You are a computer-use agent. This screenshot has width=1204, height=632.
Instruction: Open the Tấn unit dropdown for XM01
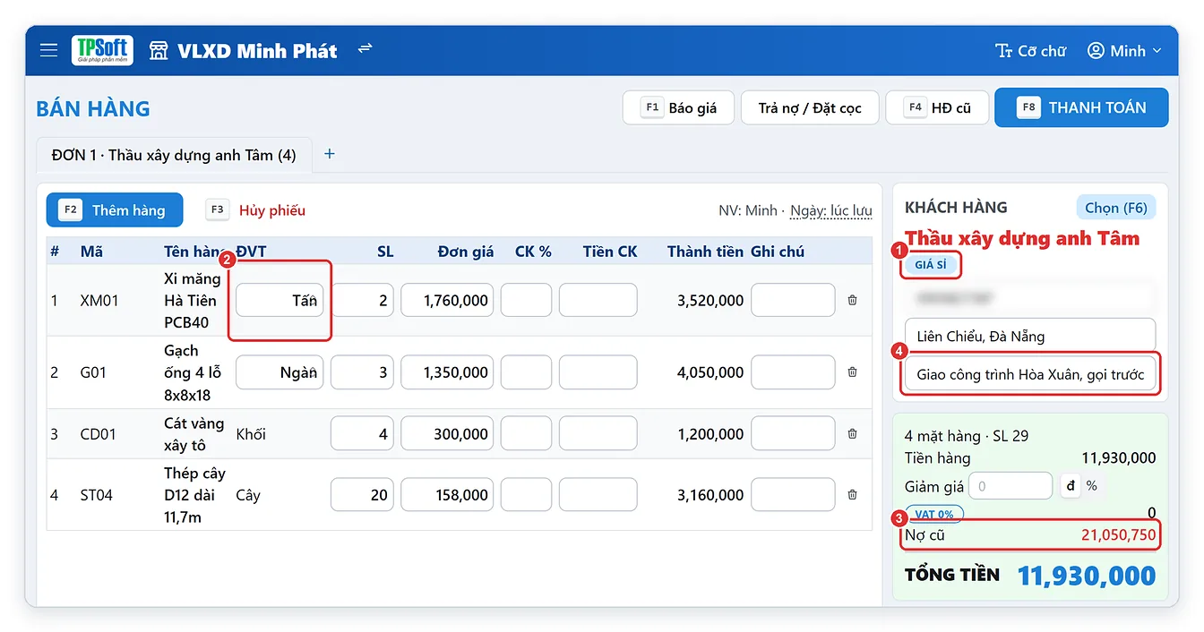click(x=279, y=301)
